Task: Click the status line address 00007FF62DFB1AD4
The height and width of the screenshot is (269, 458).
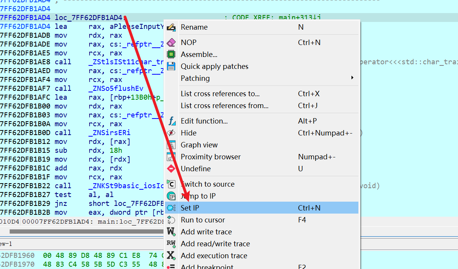Action: click(x=57, y=222)
